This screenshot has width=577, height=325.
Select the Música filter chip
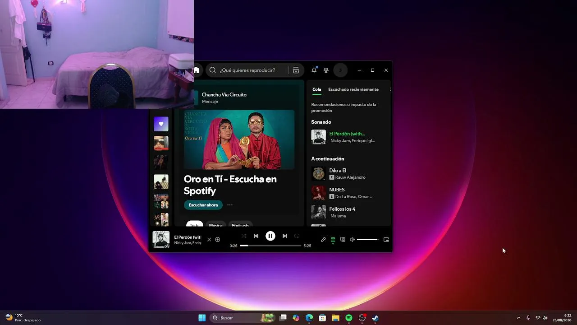pos(215,225)
